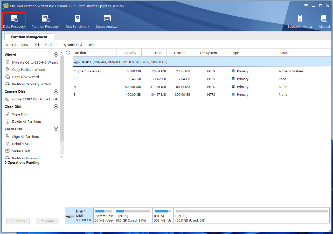
Task: Select the E: partition row
Action: pos(202,94)
